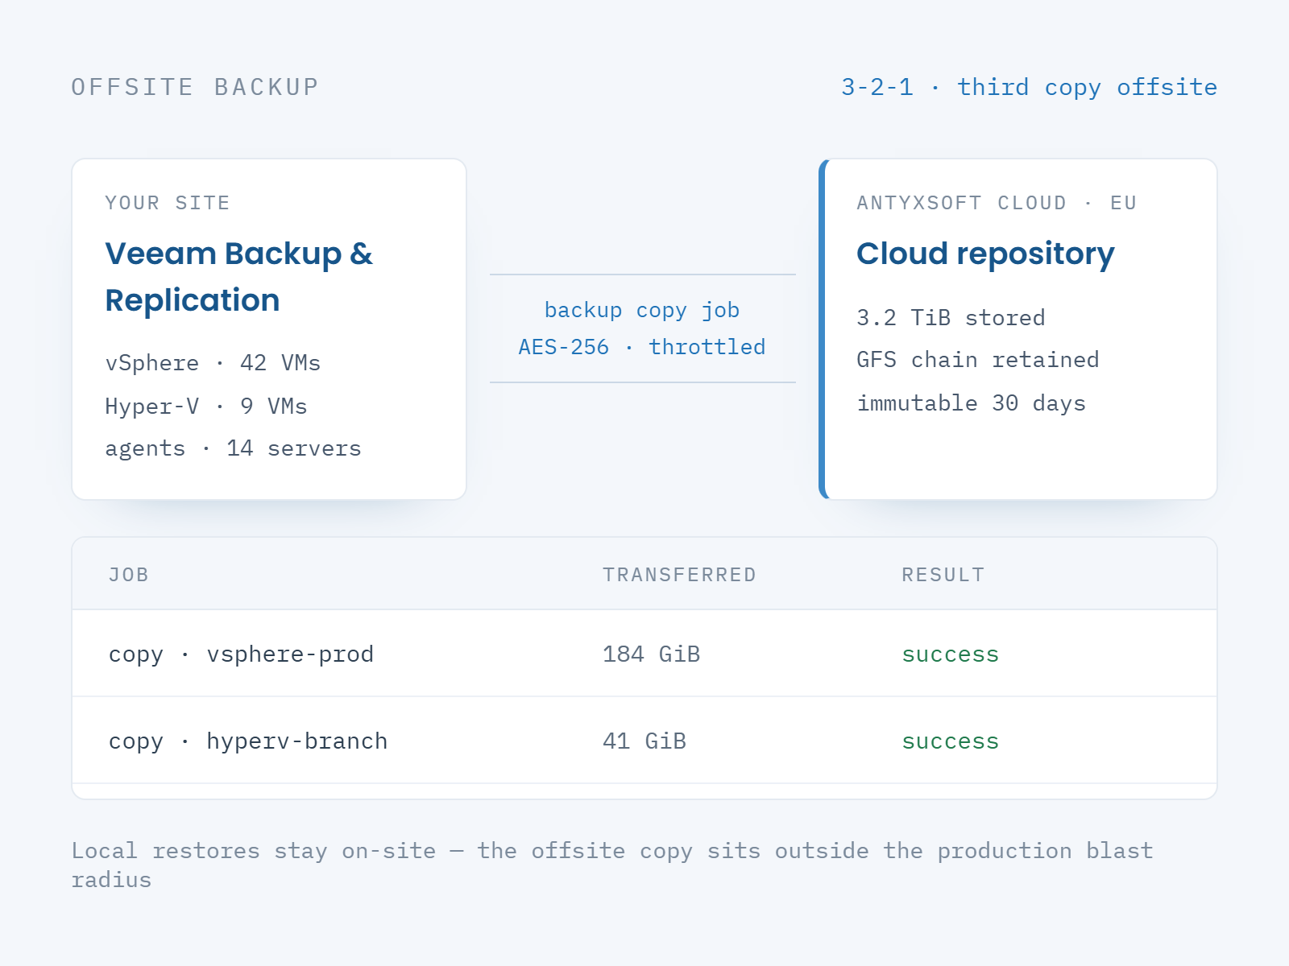Click '184 GiB' transferred value
This screenshot has height=966, width=1289.
pyautogui.click(x=651, y=654)
